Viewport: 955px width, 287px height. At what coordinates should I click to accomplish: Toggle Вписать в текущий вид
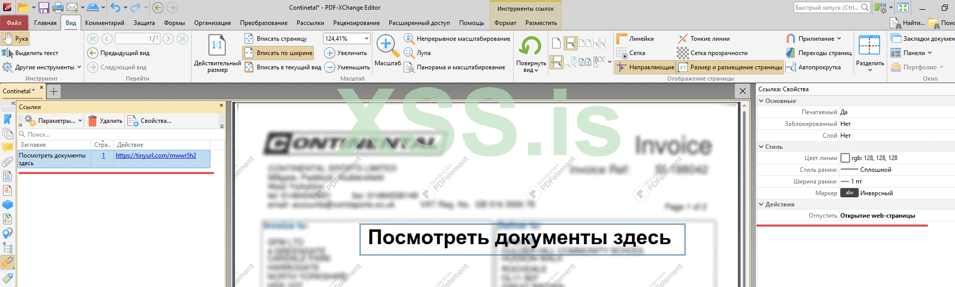click(x=283, y=67)
